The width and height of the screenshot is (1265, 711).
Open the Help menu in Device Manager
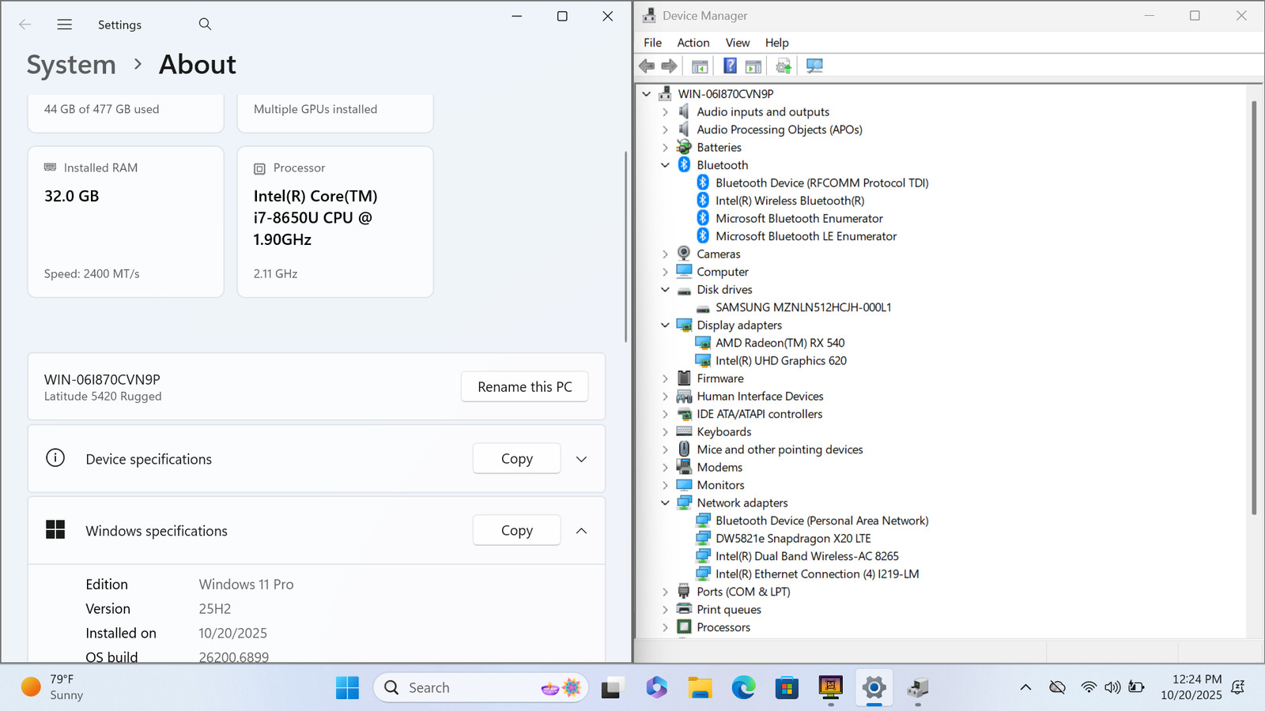[x=777, y=43]
